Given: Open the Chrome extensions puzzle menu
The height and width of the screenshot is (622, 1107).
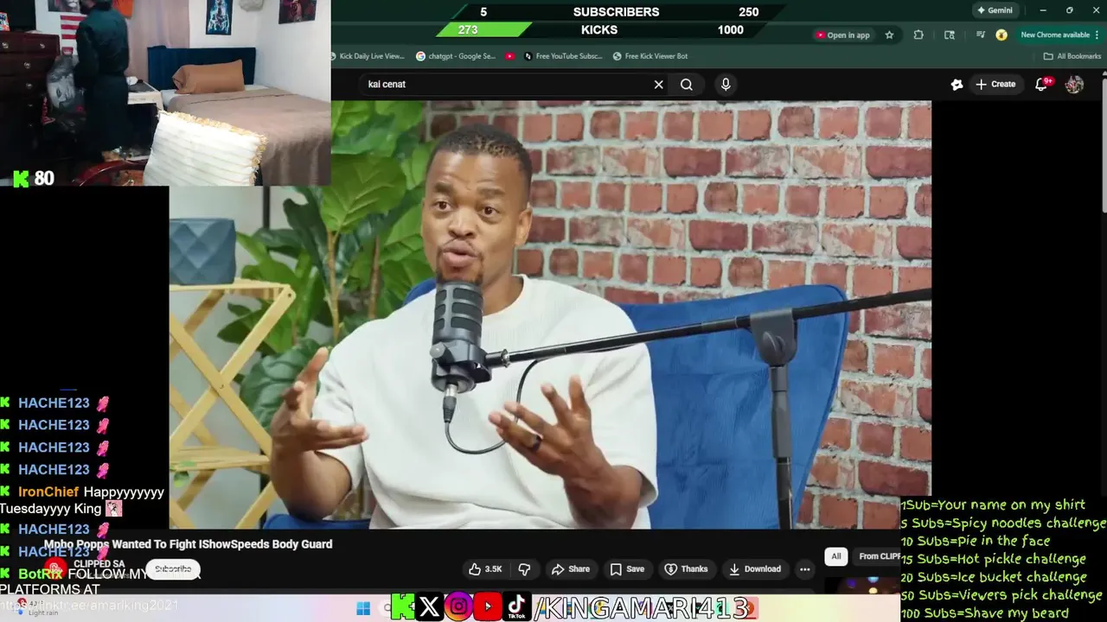Looking at the screenshot, I should pos(918,35).
